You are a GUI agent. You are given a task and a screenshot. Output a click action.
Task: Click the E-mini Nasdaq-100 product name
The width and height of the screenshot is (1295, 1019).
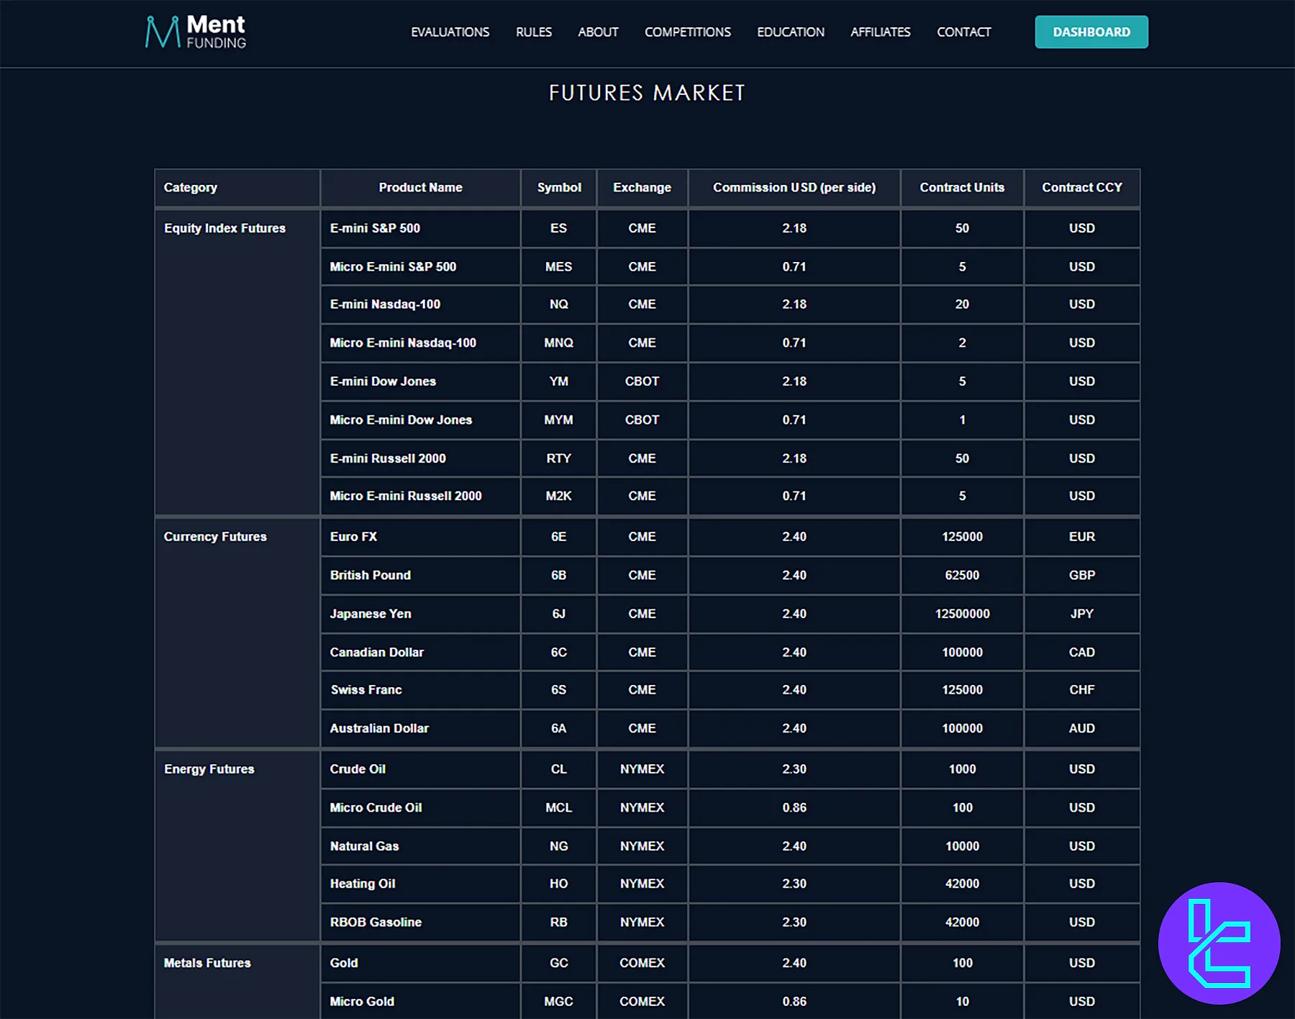[385, 304]
